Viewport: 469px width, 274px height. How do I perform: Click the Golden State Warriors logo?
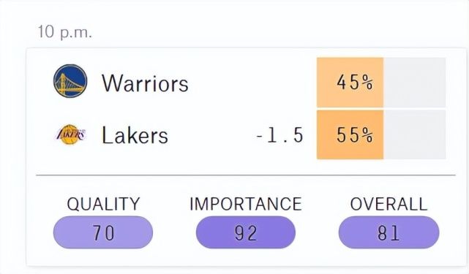click(70, 81)
